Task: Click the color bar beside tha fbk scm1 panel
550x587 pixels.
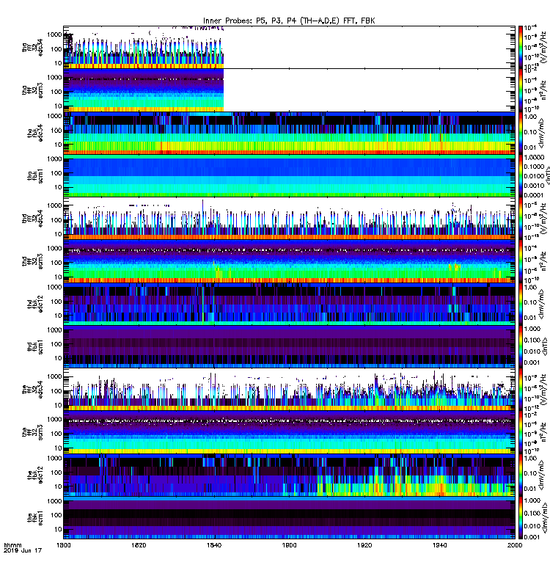Action: (x=520, y=175)
